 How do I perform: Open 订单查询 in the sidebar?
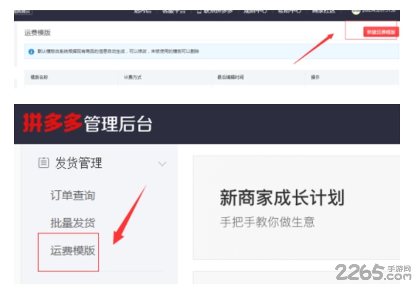coord(73,195)
